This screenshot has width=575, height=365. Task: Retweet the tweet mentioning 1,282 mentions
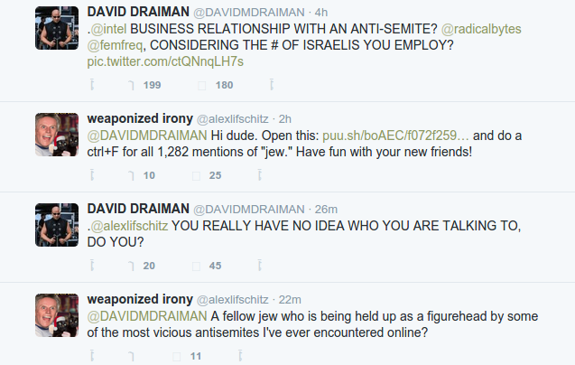pyautogui.click(x=131, y=175)
